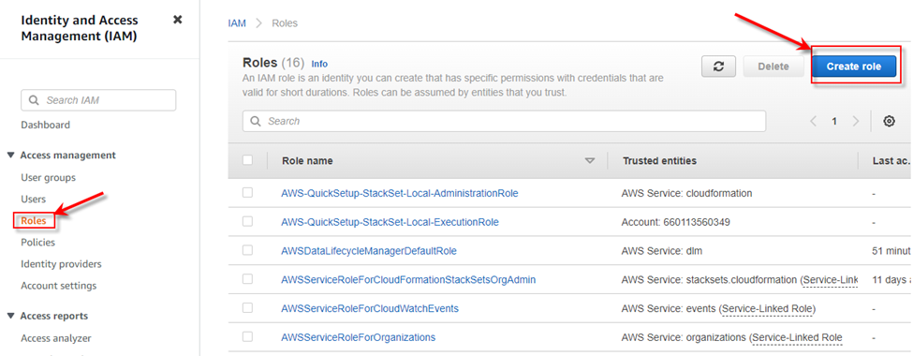This screenshot has width=913, height=356.
Task: Check AWSDataLifecycleManagerDefaultRole row checkbox
Action: tap(247, 250)
